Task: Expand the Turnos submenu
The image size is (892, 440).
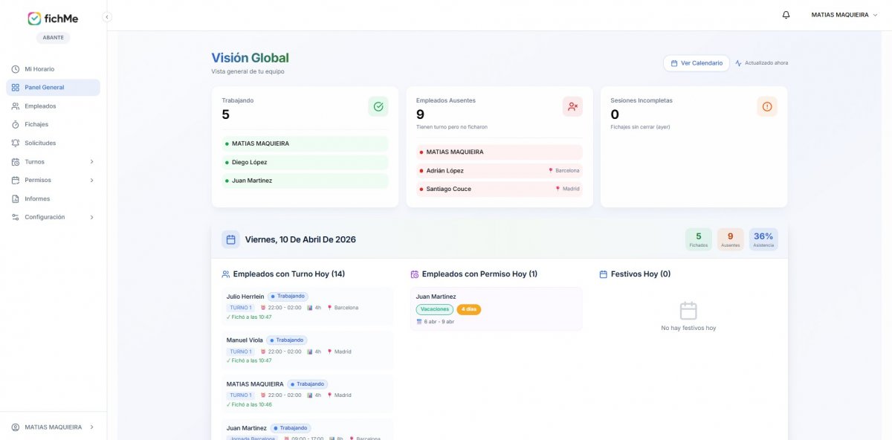Action: [91, 162]
